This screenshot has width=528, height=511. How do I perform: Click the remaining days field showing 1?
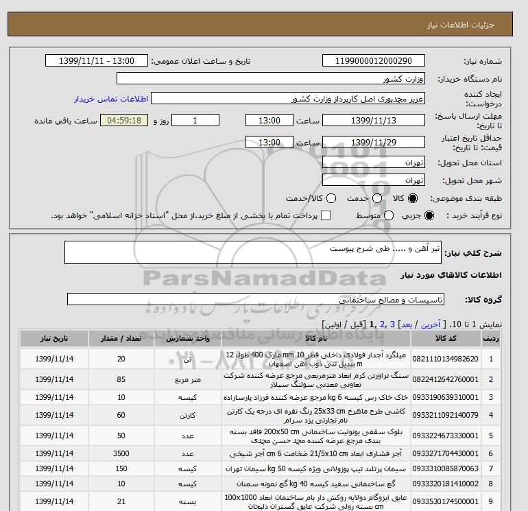coord(195,120)
